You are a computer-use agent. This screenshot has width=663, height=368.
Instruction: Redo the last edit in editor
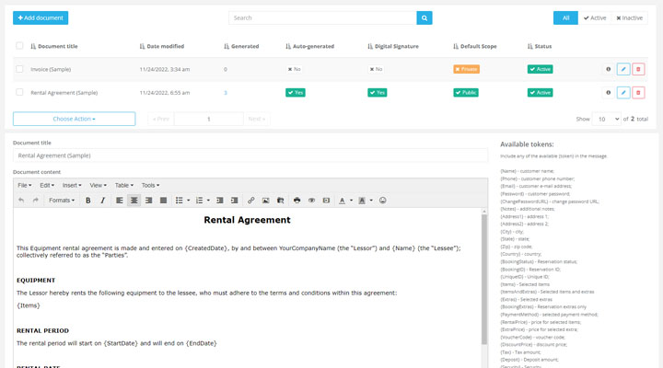36,201
